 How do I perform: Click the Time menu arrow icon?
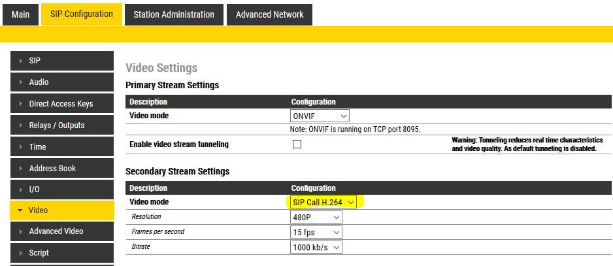point(21,147)
